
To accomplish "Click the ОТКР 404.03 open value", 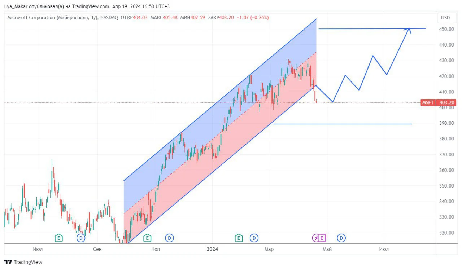I will coord(134,17).
